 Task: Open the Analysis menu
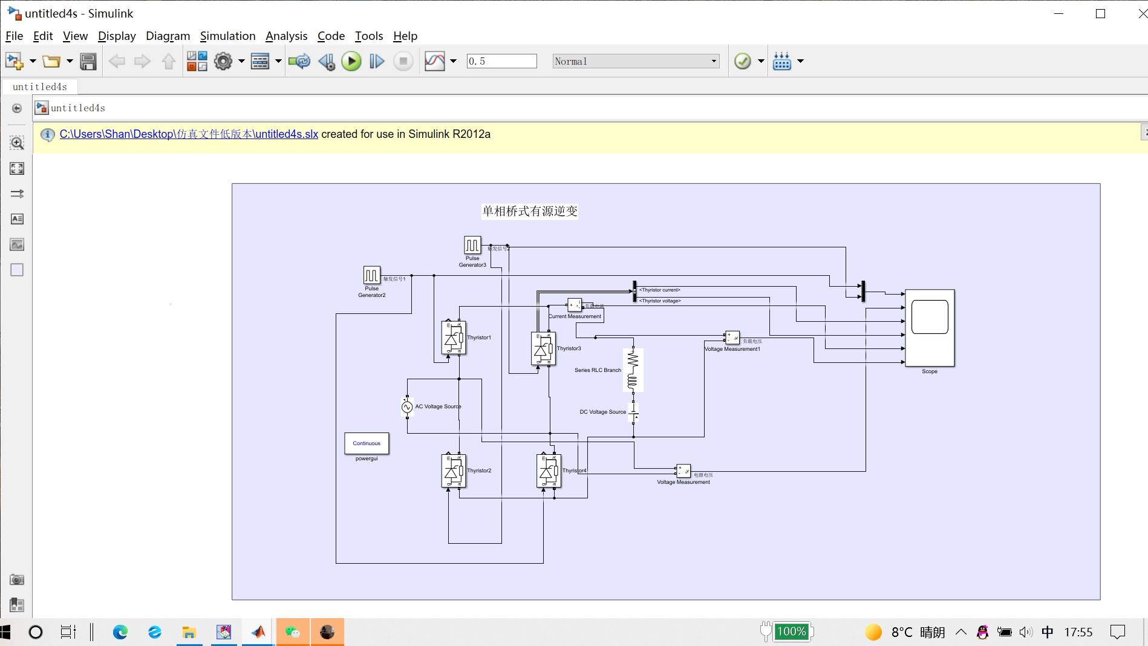click(286, 36)
